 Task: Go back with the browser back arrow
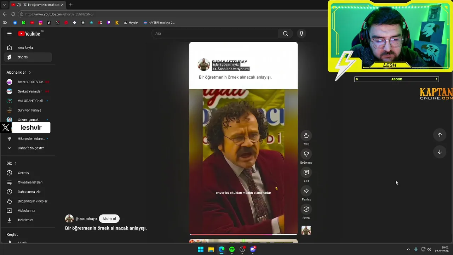click(5, 14)
